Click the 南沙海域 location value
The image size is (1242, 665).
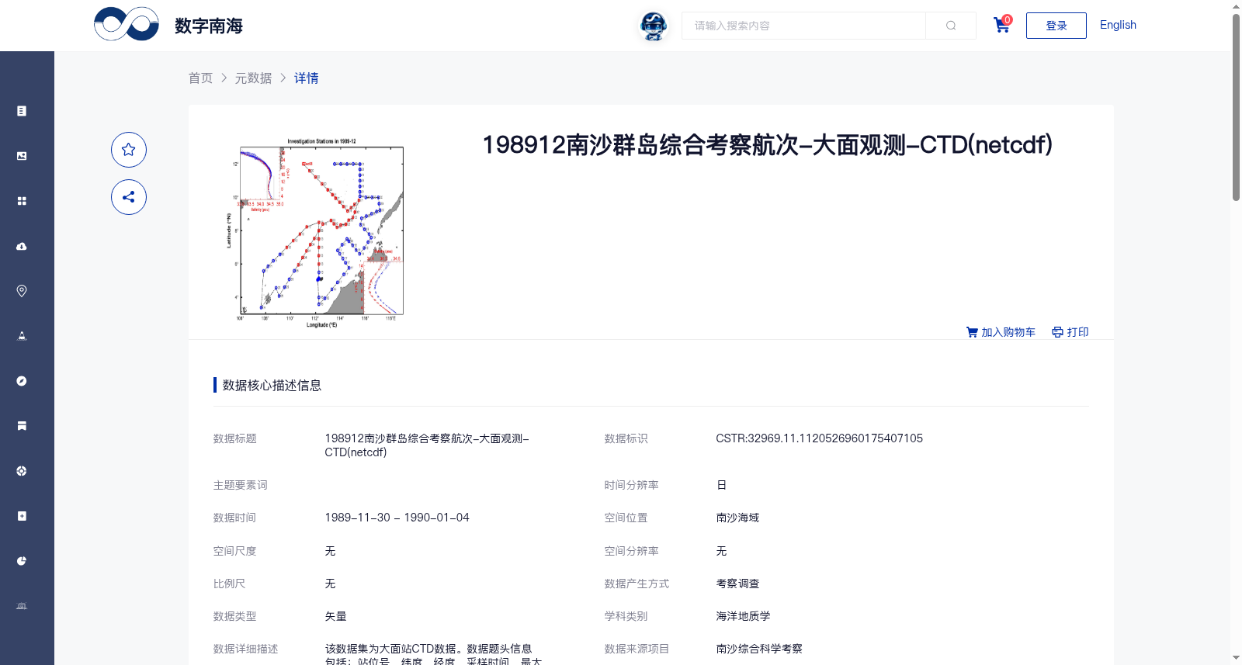pyautogui.click(x=737, y=518)
